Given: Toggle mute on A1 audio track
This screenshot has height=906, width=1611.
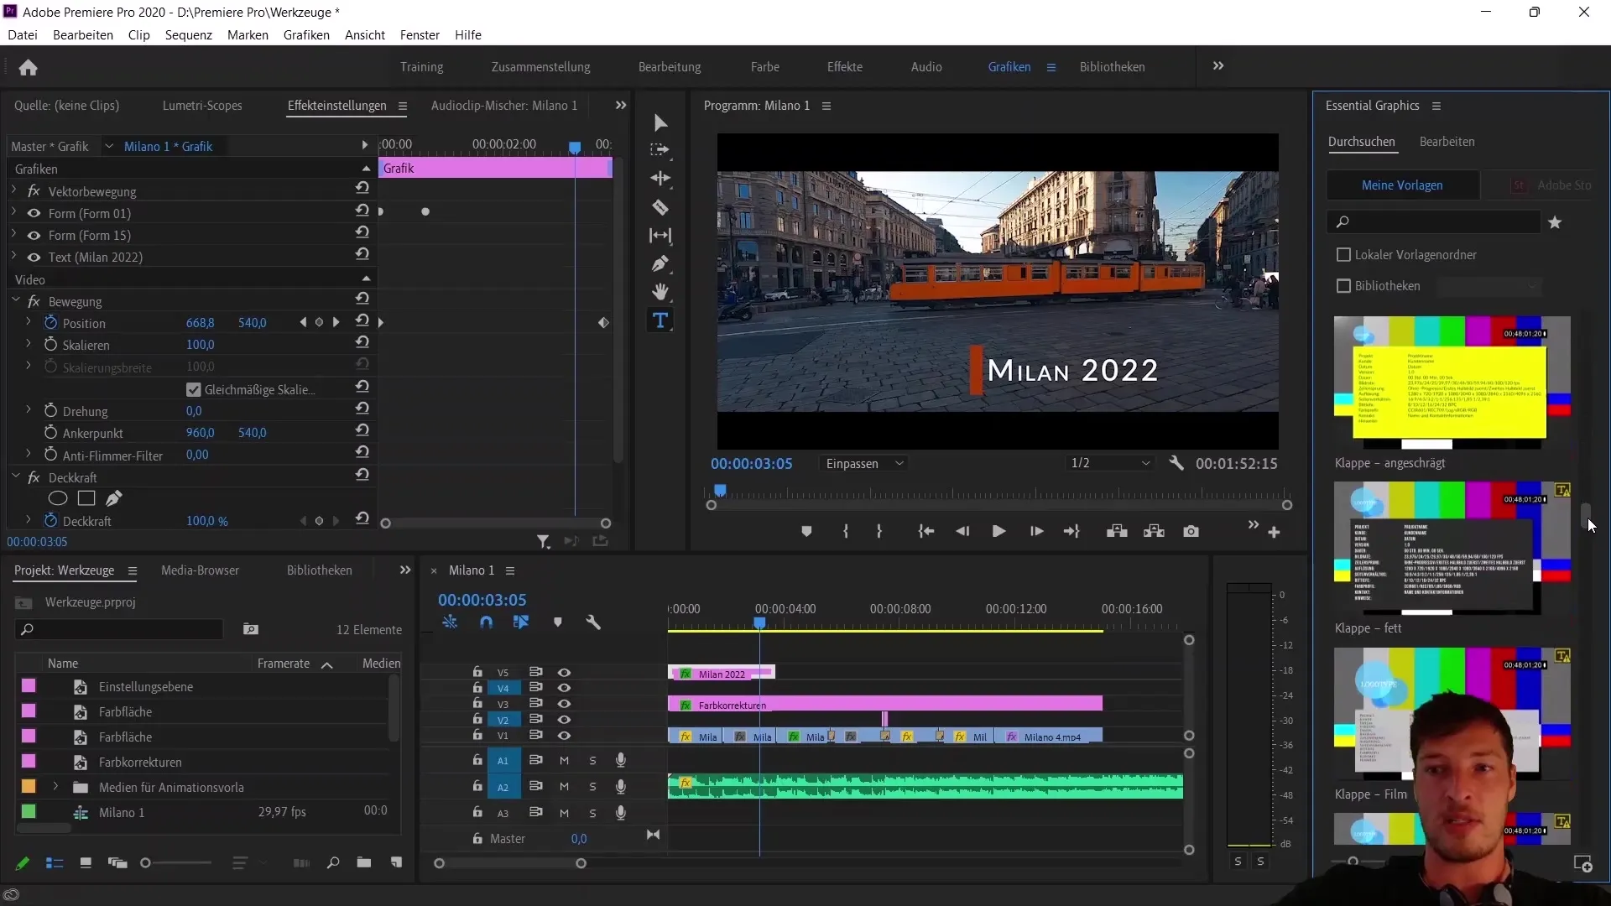Looking at the screenshot, I should click(563, 759).
